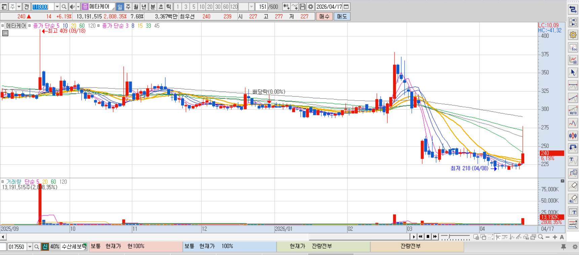Viewport: 579px width, 255px height.
Task: Click the bar count field showing 151
Action: coord(262,7)
